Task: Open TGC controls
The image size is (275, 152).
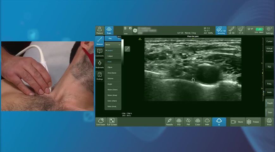Action: [x=269, y=67]
